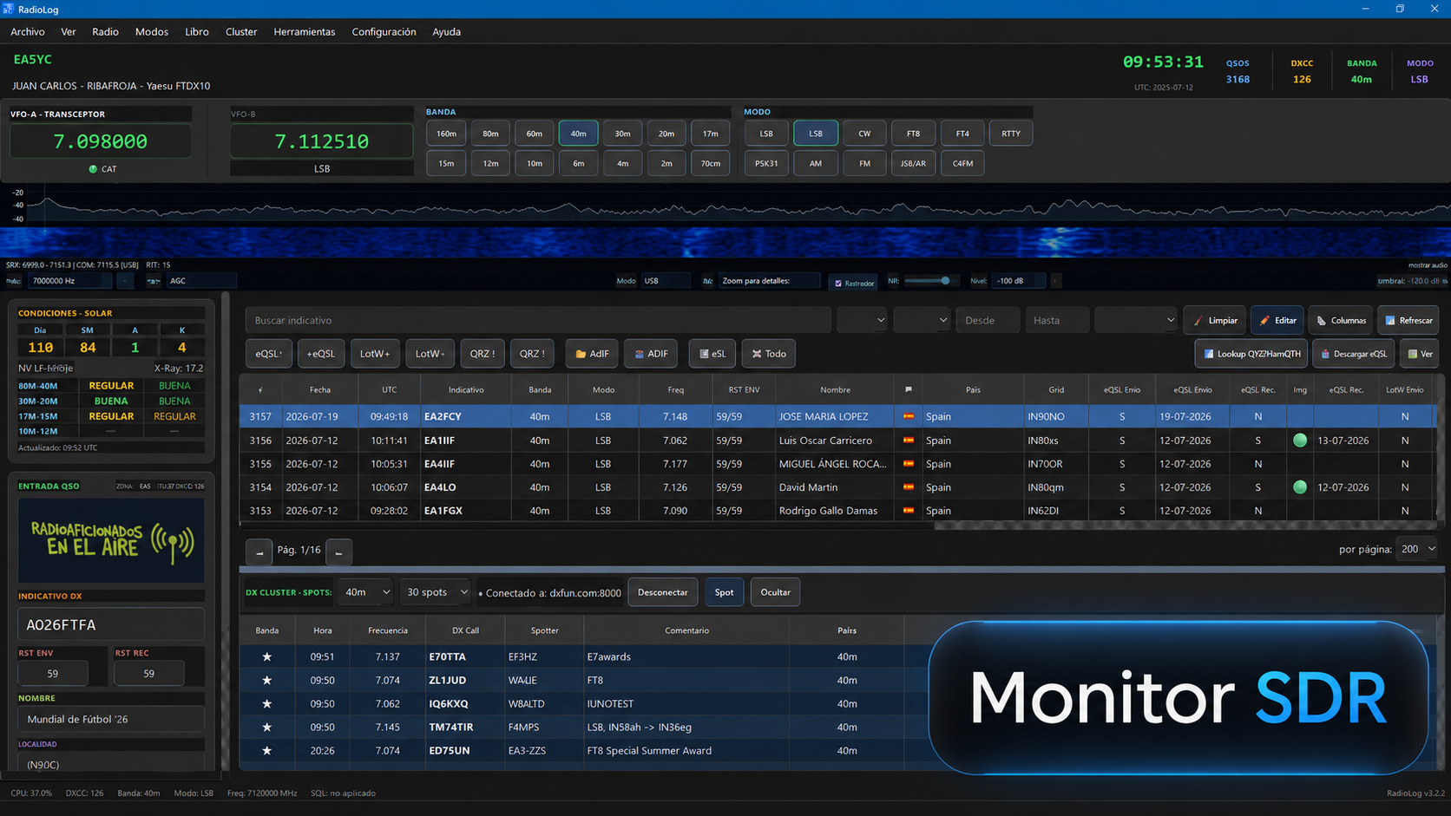Click the green CAT status indicator

93,169
